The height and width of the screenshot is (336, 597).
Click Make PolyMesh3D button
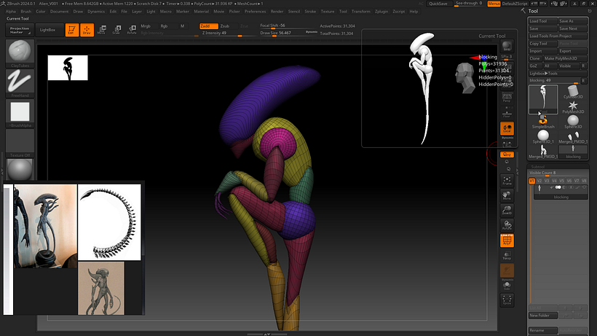[x=564, y=58]
